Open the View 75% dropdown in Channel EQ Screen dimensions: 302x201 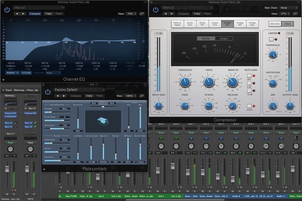coord(131,14)
